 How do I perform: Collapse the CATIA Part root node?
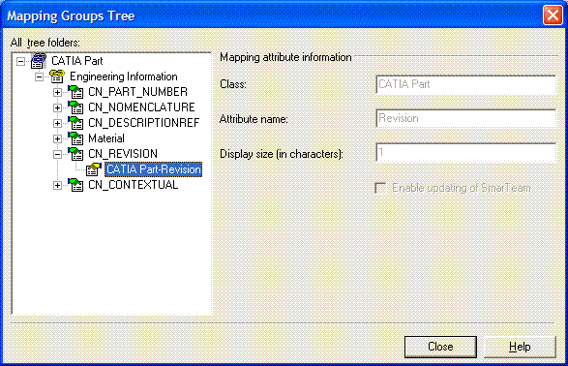pyautogui.click(x=20, y=61)
